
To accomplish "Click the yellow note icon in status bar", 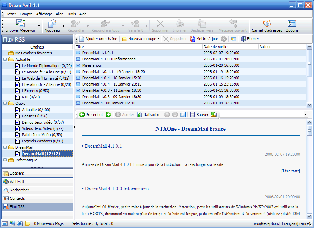I will pos(28,223).
